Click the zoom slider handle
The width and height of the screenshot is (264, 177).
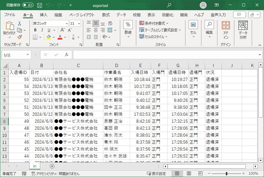point(227,174)
